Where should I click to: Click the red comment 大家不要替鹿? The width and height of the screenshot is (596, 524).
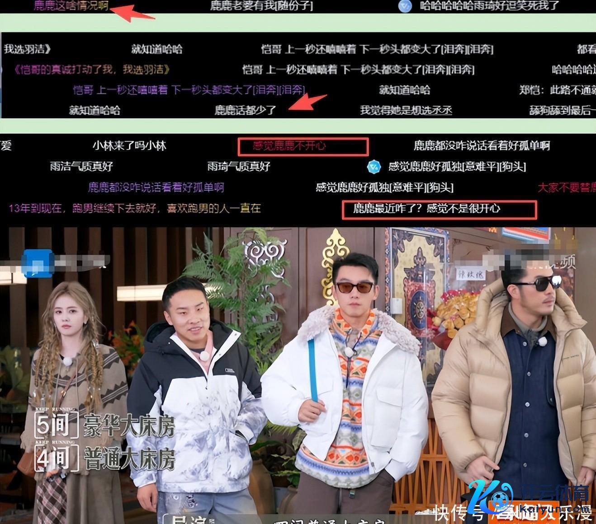tap(566, 187)
